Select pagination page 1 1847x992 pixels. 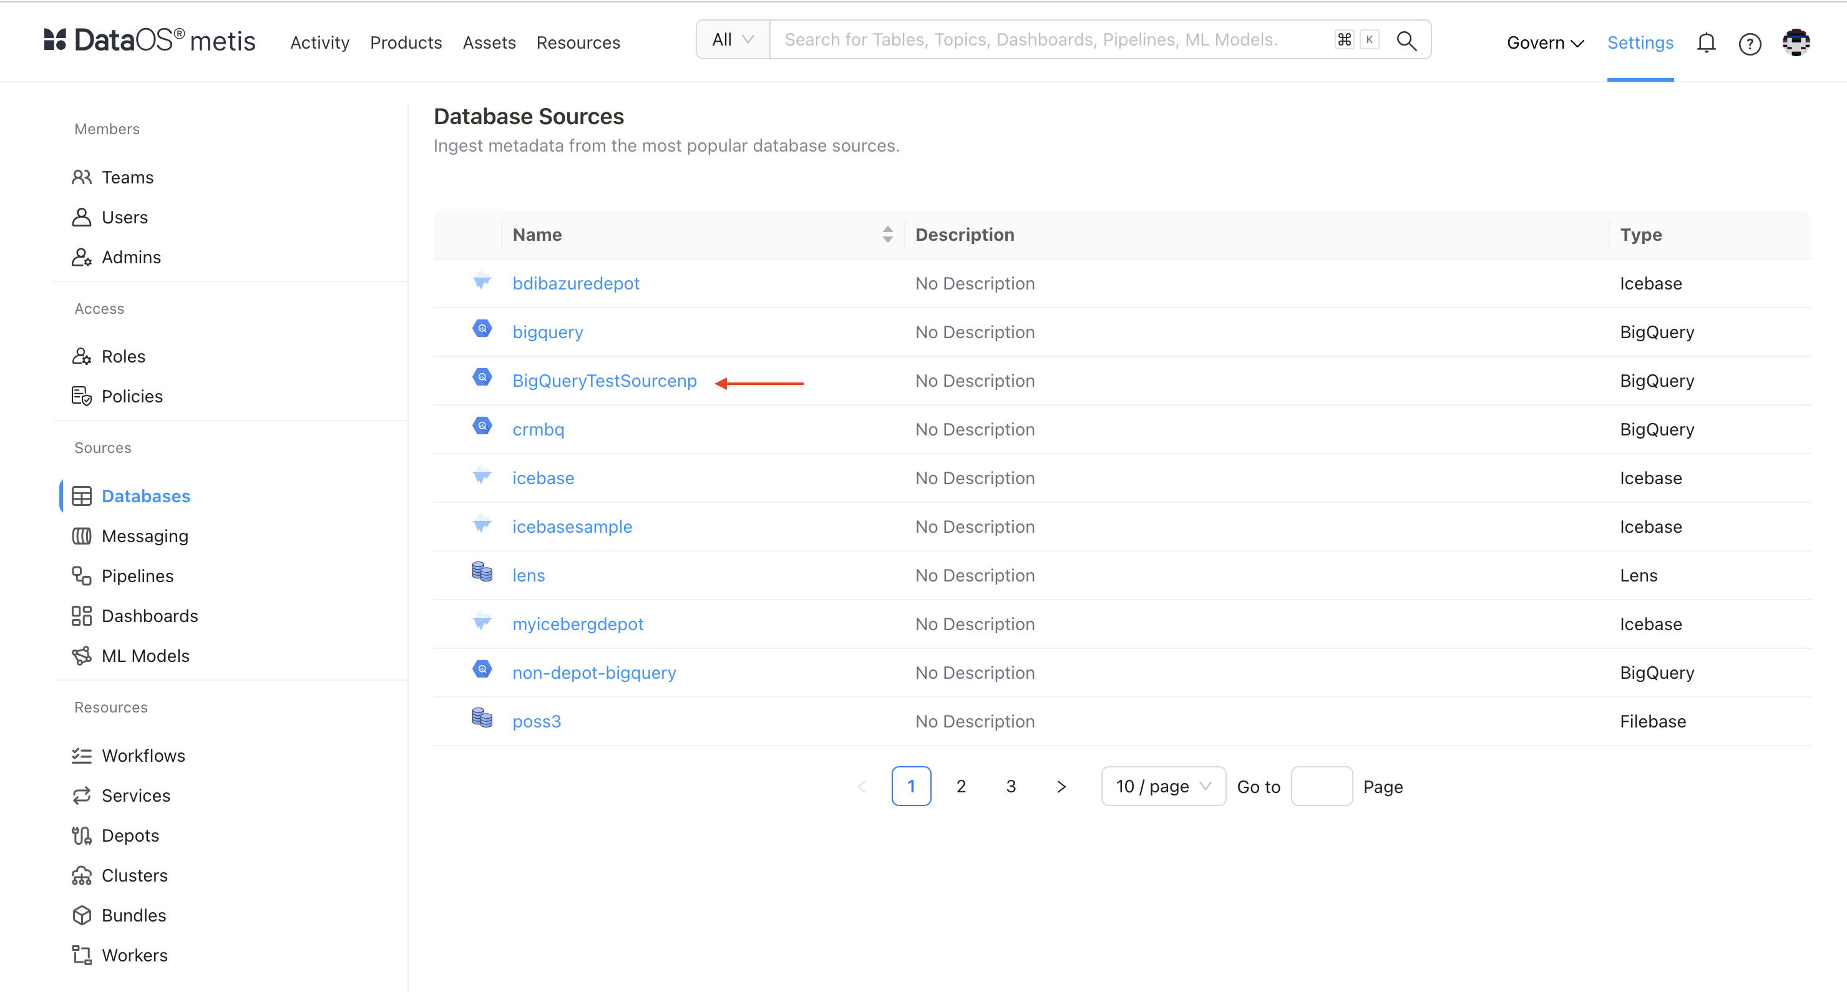click(x=911, y=786)
